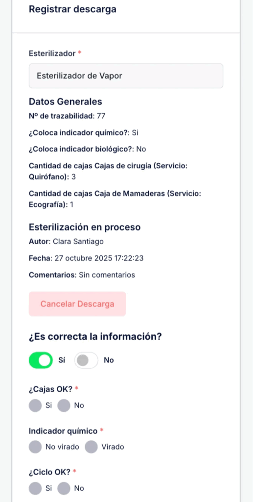This screenshot has height=502, width=253.
Task: Select No under ¿Cajas OK?
Action: coord(64,405)
